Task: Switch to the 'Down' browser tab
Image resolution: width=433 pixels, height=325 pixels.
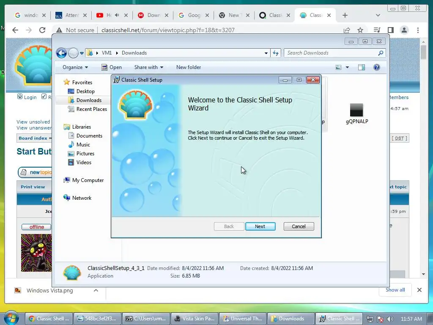Action: tap(153, 15)
